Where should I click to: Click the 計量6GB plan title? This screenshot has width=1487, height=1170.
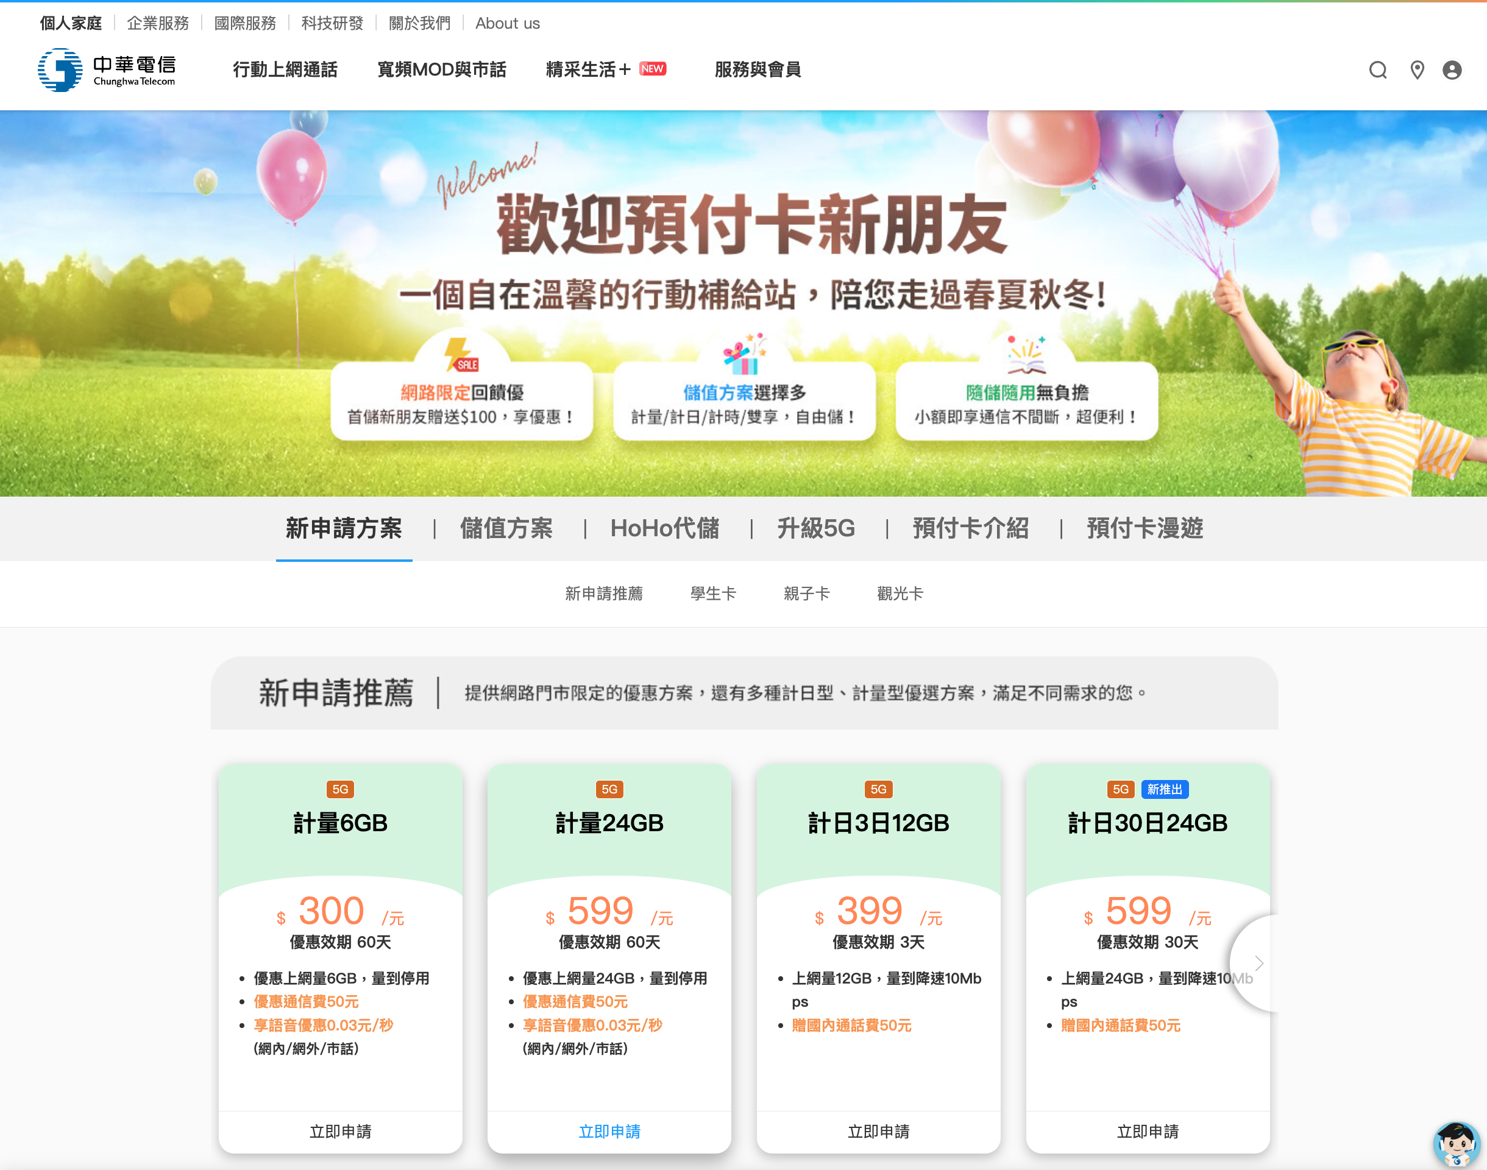[341, 823]
